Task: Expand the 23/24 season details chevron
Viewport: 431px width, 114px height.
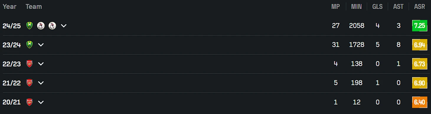Action: tap(41, 45)
